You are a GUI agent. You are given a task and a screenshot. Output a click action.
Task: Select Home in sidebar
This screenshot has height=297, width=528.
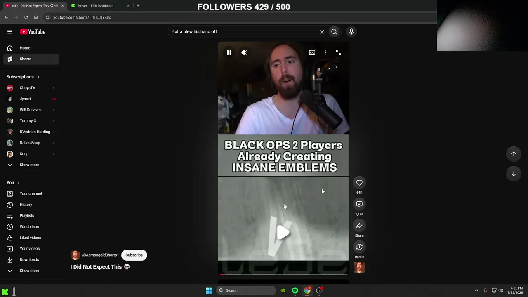coord(31,48)
